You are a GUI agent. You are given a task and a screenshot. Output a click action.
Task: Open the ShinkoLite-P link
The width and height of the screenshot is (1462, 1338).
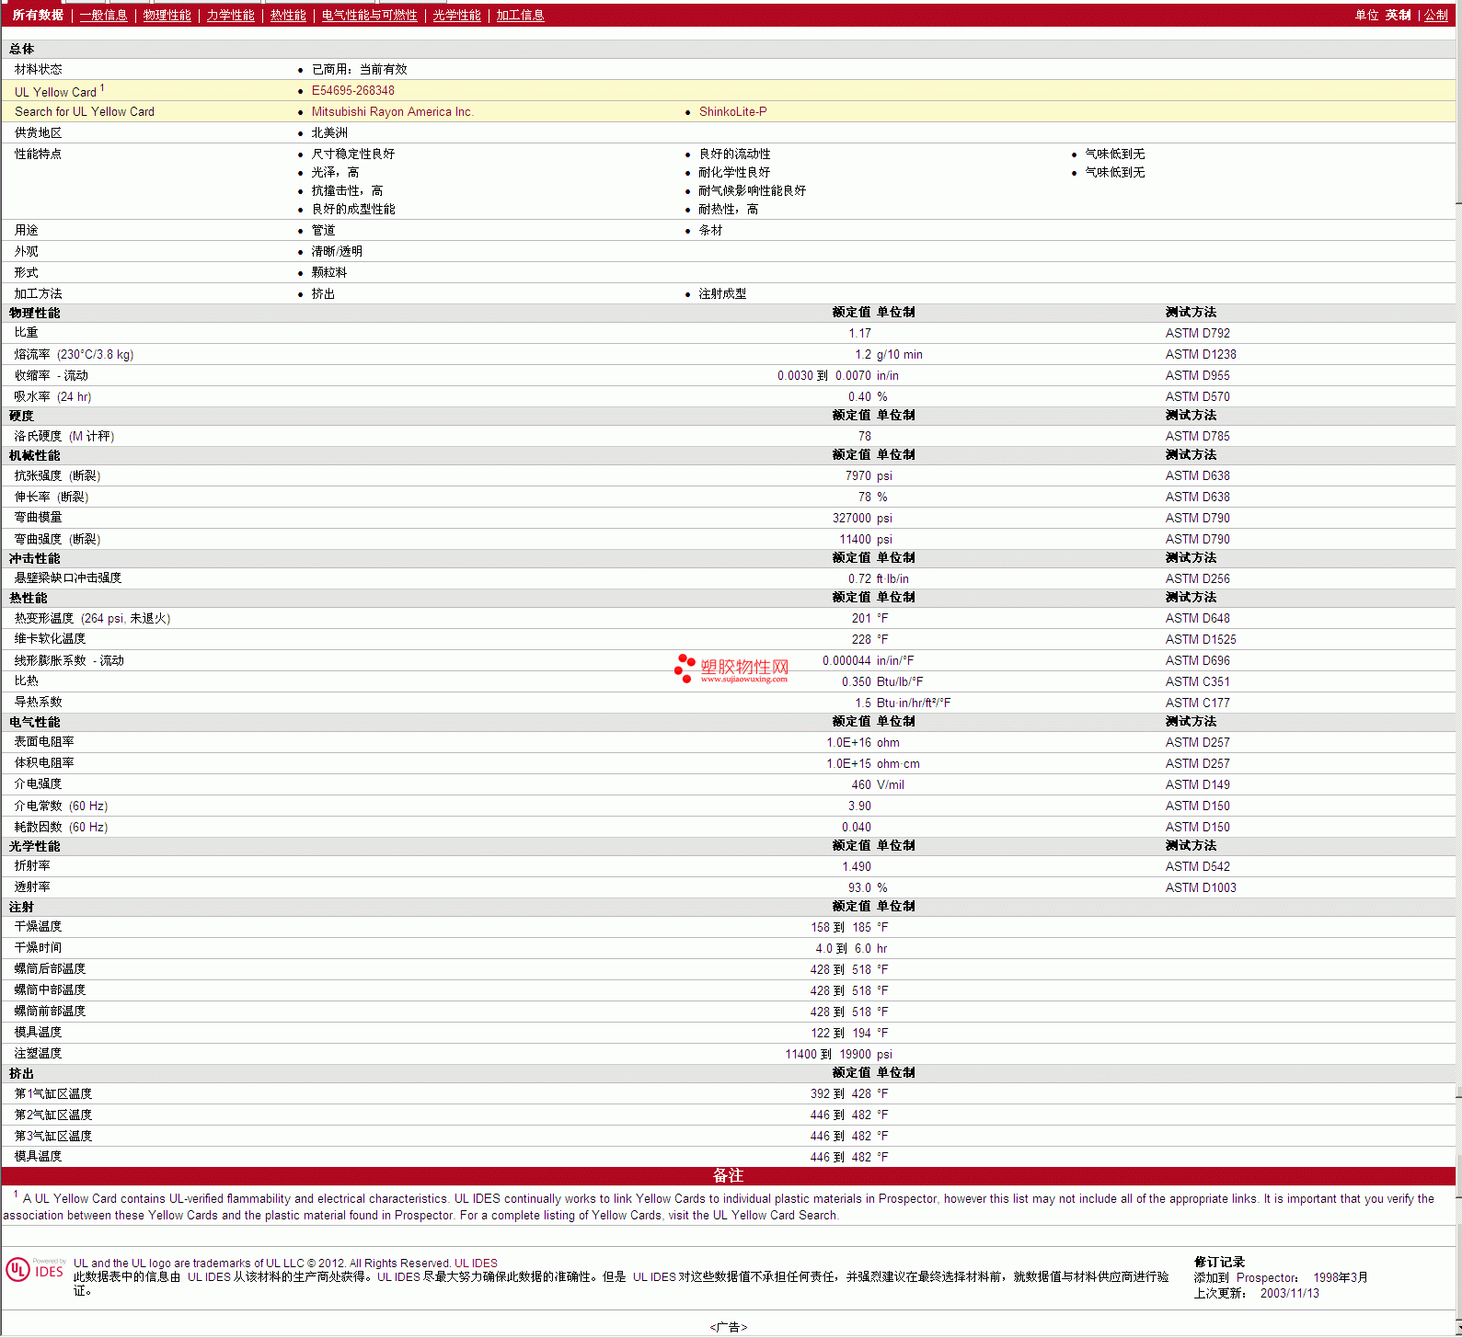(732, 112)
